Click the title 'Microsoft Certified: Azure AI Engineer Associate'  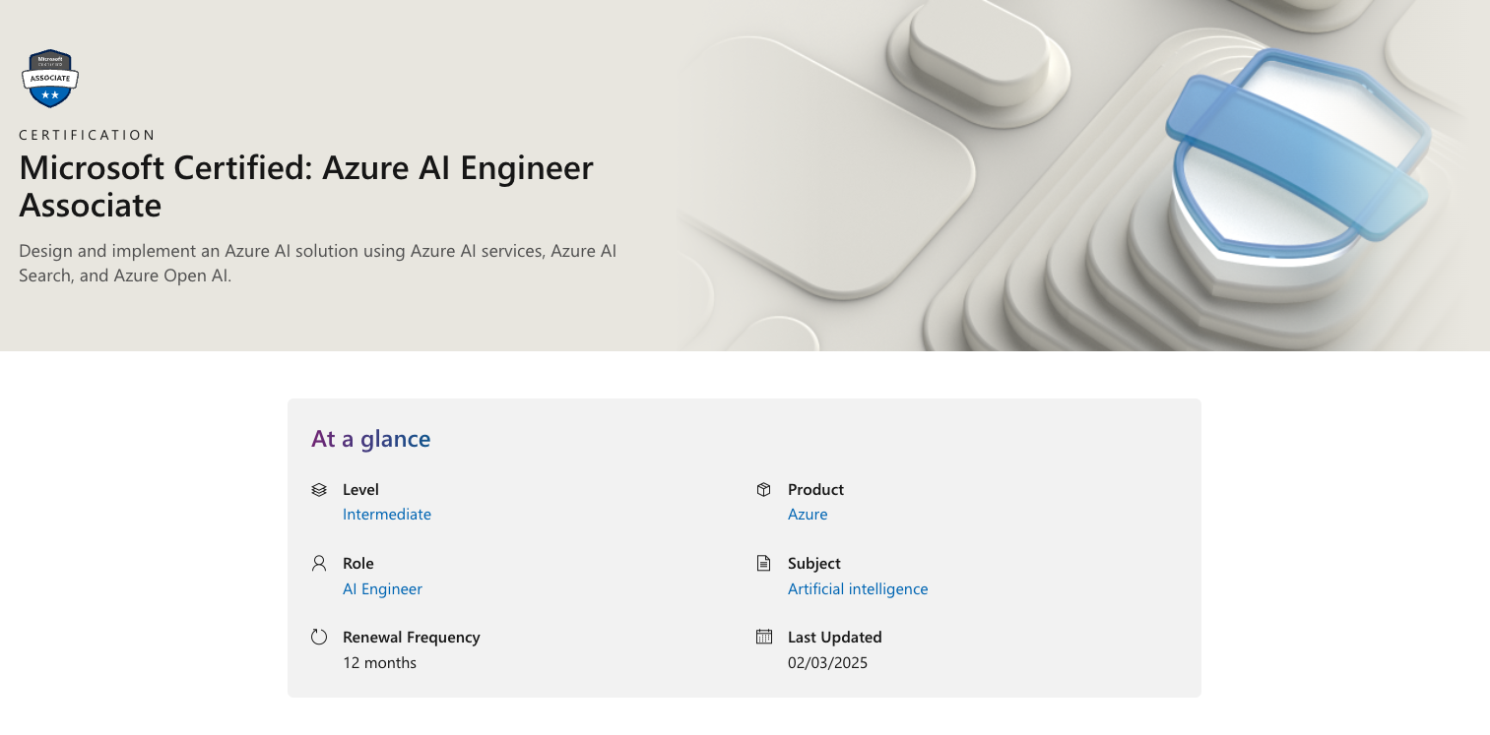306,186
